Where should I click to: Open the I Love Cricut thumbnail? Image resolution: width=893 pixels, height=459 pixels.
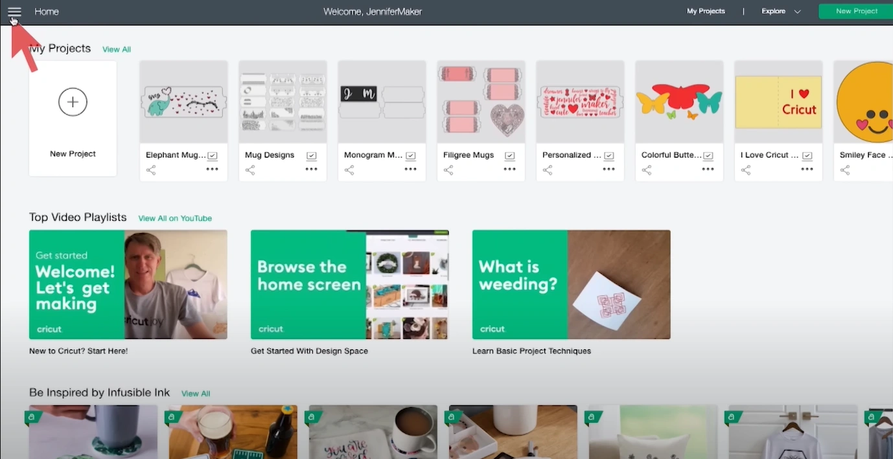click(x=778, y=102)
